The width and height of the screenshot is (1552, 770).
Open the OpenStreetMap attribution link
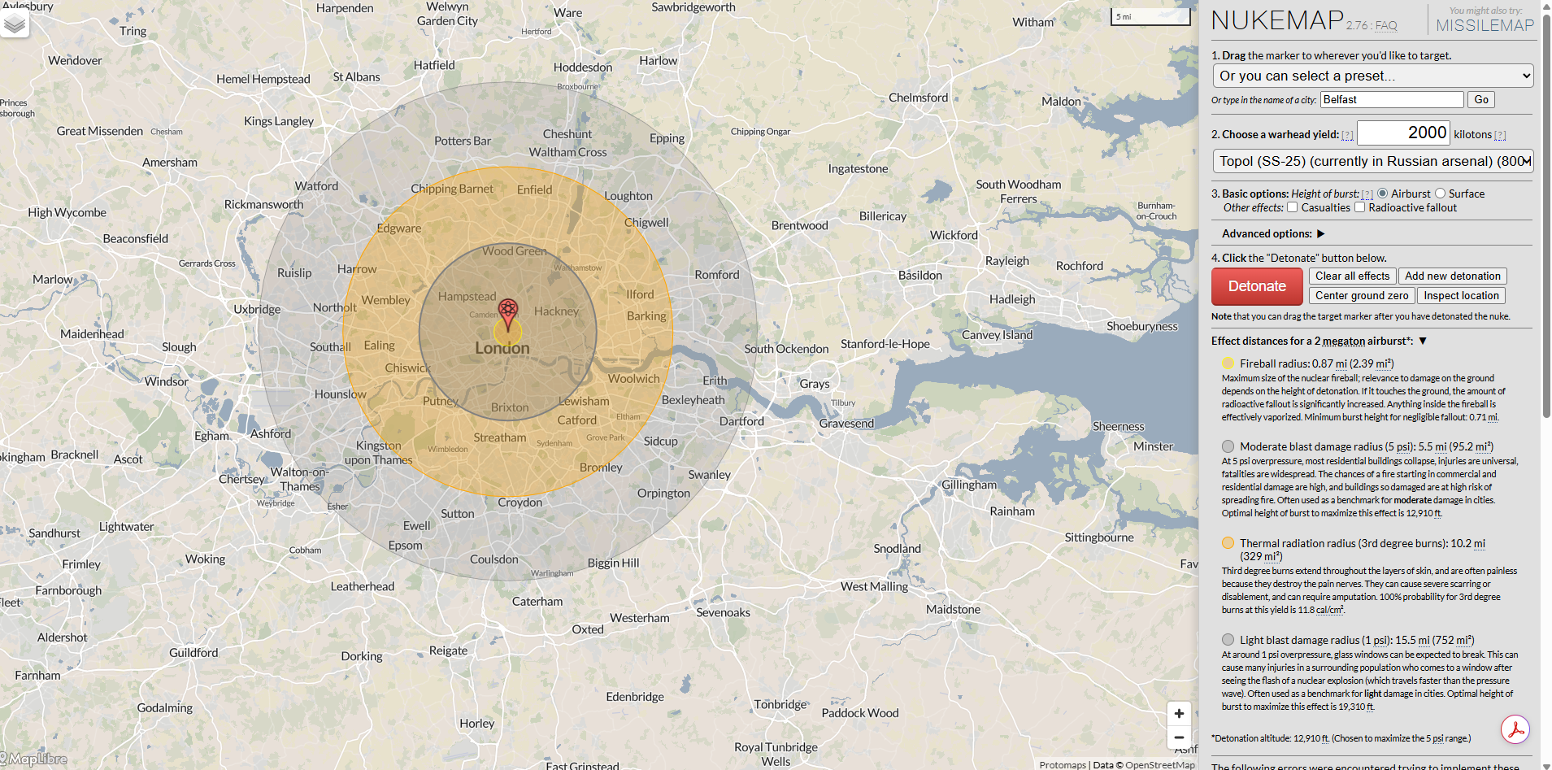(x=1160, y=765)
